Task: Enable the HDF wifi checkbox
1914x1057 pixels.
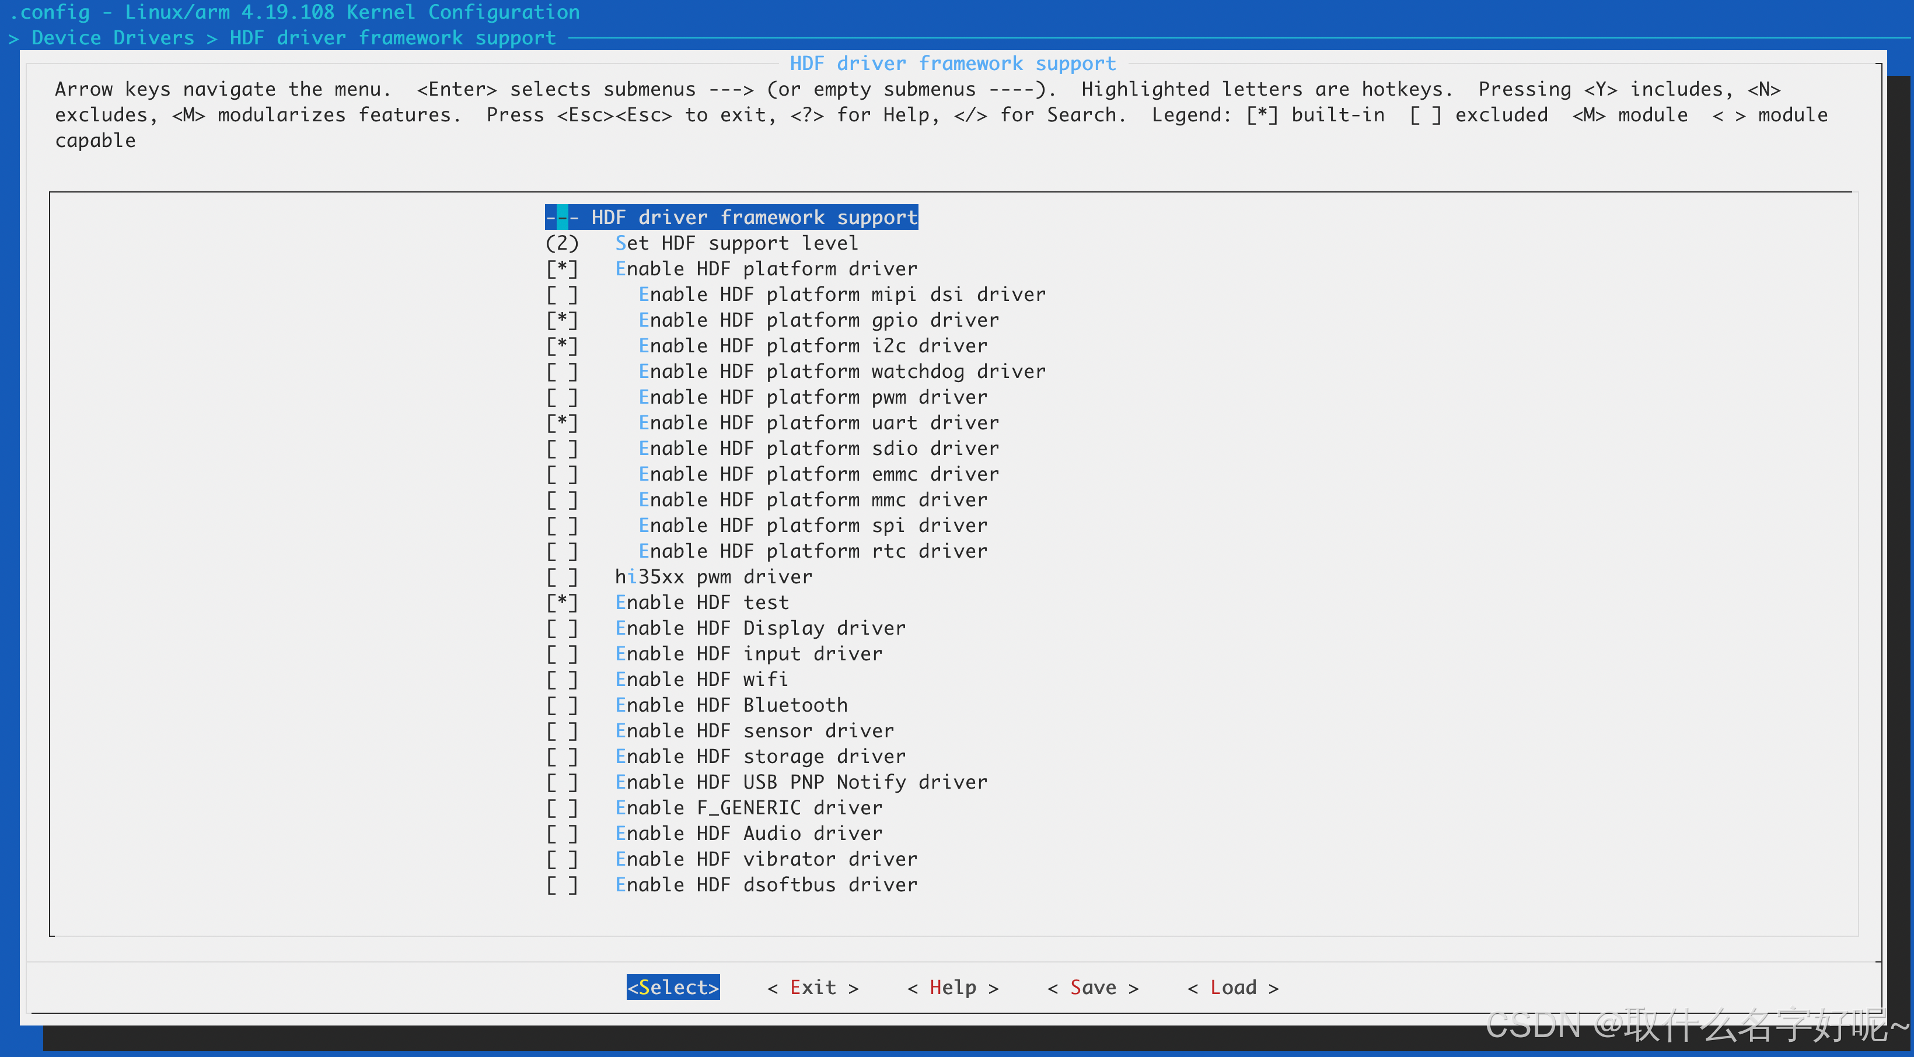Action: pos(562,680)
